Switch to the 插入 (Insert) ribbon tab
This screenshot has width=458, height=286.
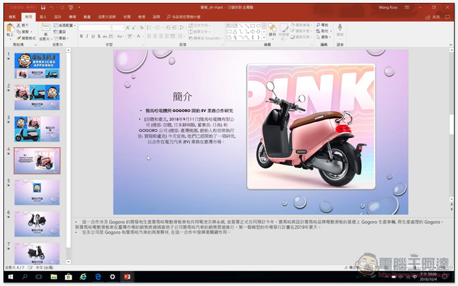click(43, 17)
